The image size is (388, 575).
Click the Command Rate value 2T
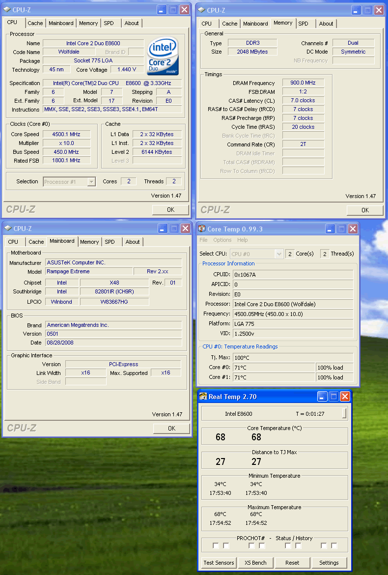[x=303, y=144]
